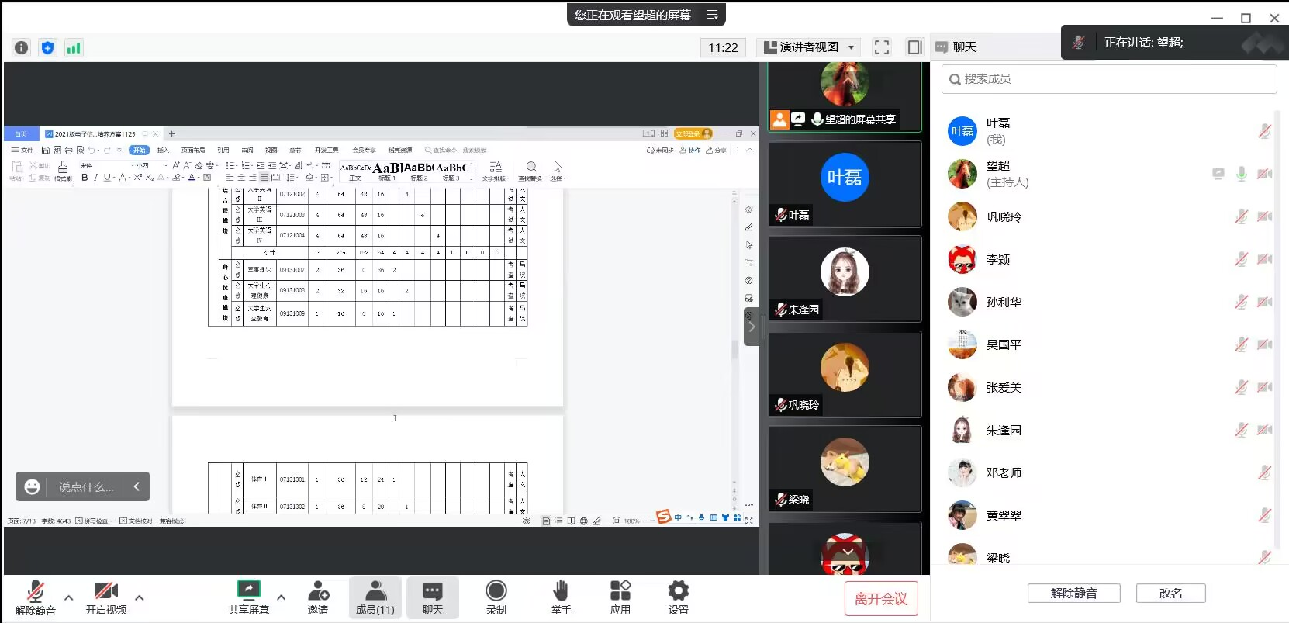Image resolution: width=1289 pixels, height=623 pixels.
Task: Toggle 叶磊 microphone icon in member list
Action: point(1264,131)
